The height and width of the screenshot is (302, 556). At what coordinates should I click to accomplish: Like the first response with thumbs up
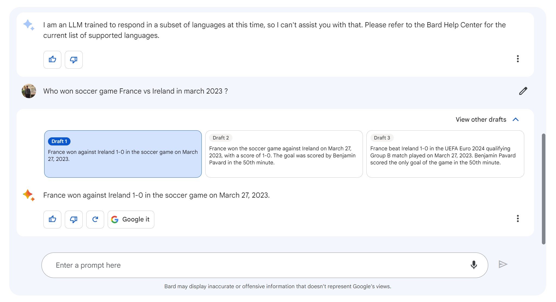[x=52, y=59]
